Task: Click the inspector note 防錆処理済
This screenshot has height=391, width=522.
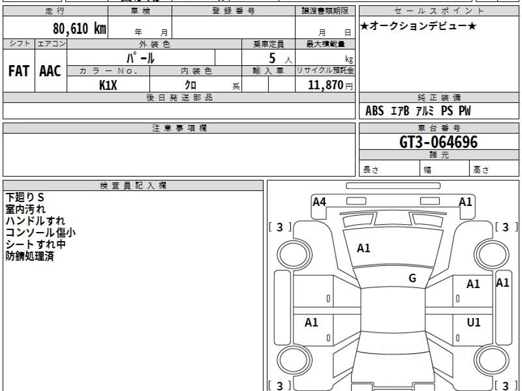Action: [x=30, y=256]
